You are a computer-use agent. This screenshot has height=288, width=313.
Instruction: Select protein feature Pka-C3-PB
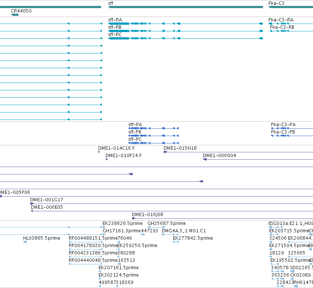coord(292,136)
